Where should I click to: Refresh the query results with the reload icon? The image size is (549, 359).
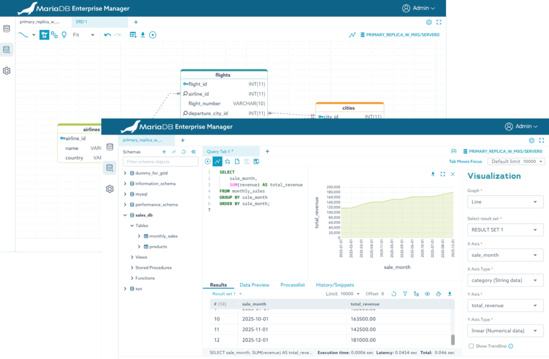[x=394, y=294]
